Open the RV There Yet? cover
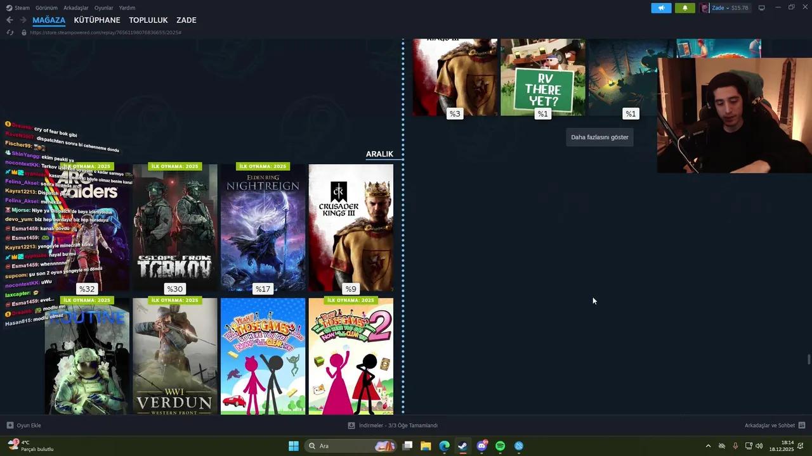Screen dimensions: 812x456 pos(543,77)
